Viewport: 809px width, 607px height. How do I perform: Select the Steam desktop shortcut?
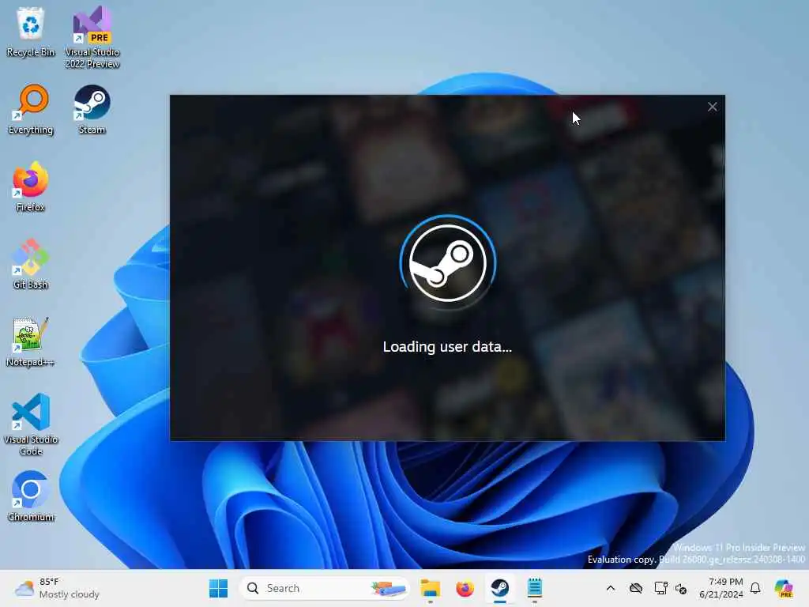[92, 109]
